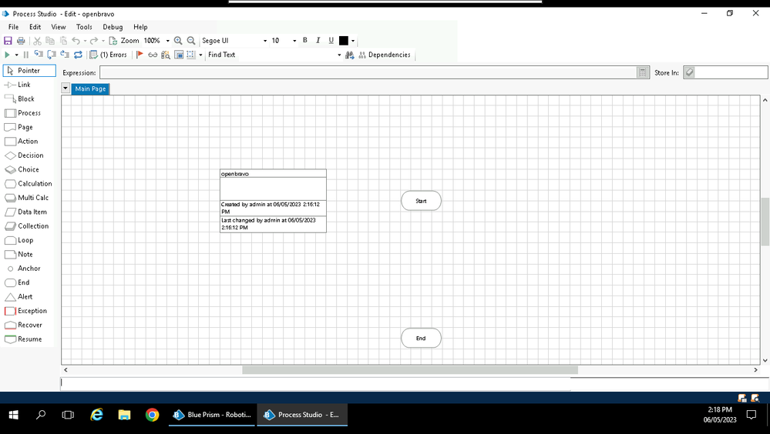Image resolution: width=770 pixels, height=434 pixels.
Task: Set next stage with the red flag icon
Action: [140, 55]
